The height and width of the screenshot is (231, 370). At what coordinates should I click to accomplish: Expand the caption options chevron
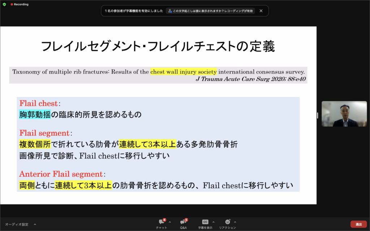(213, 222)
